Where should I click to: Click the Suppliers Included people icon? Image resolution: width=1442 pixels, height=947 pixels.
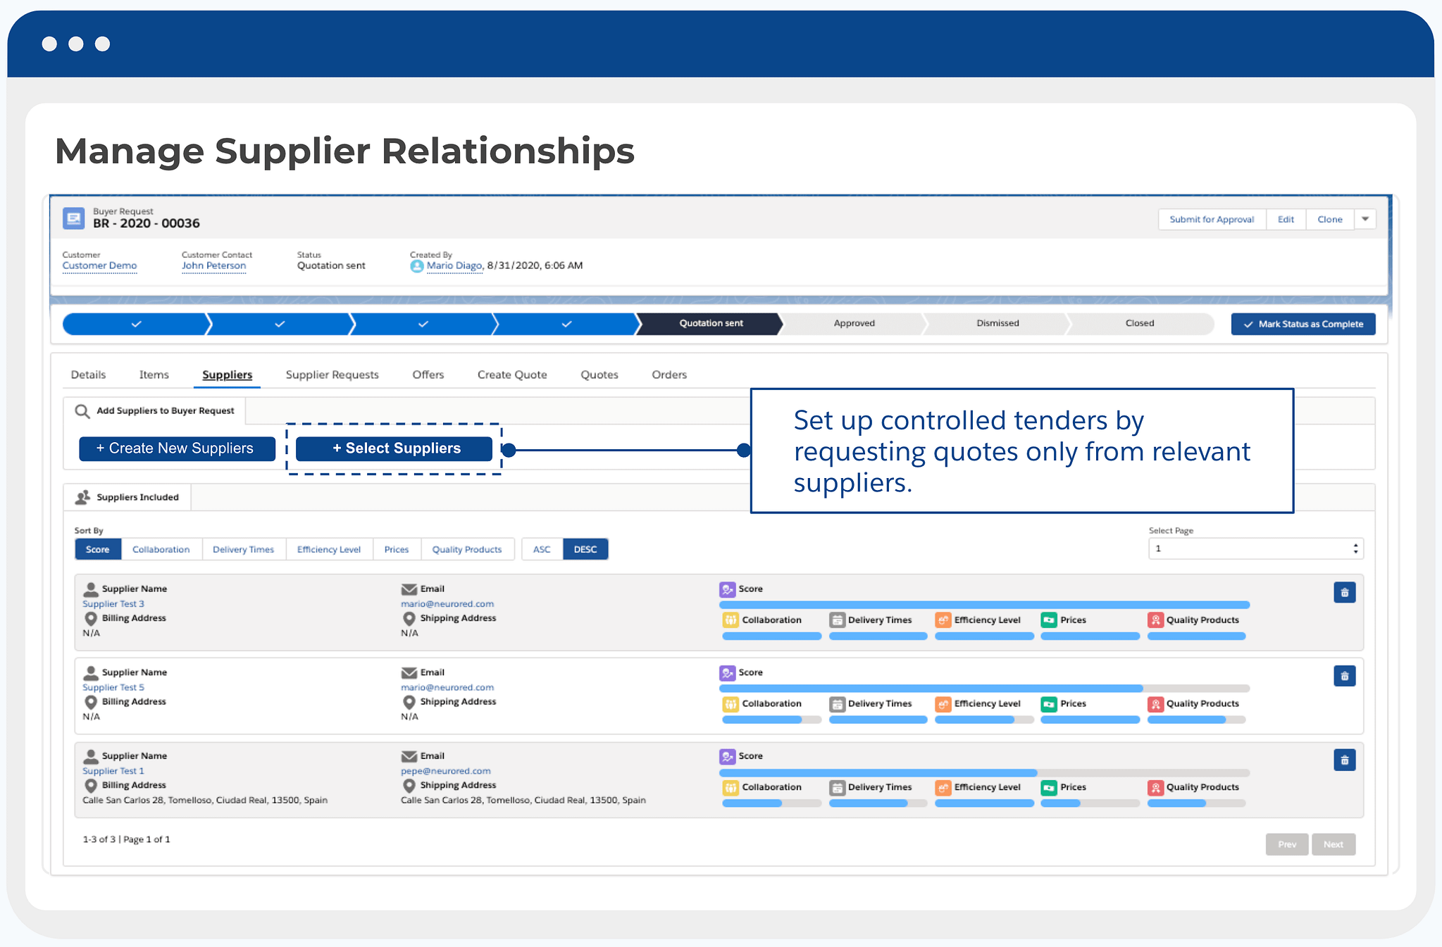(x=83, y=497)
